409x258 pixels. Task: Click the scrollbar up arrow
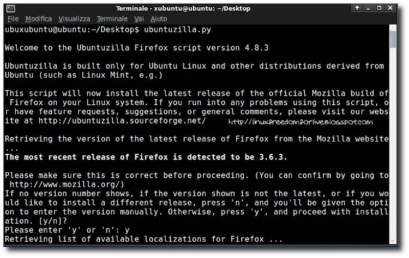point(393,27)
